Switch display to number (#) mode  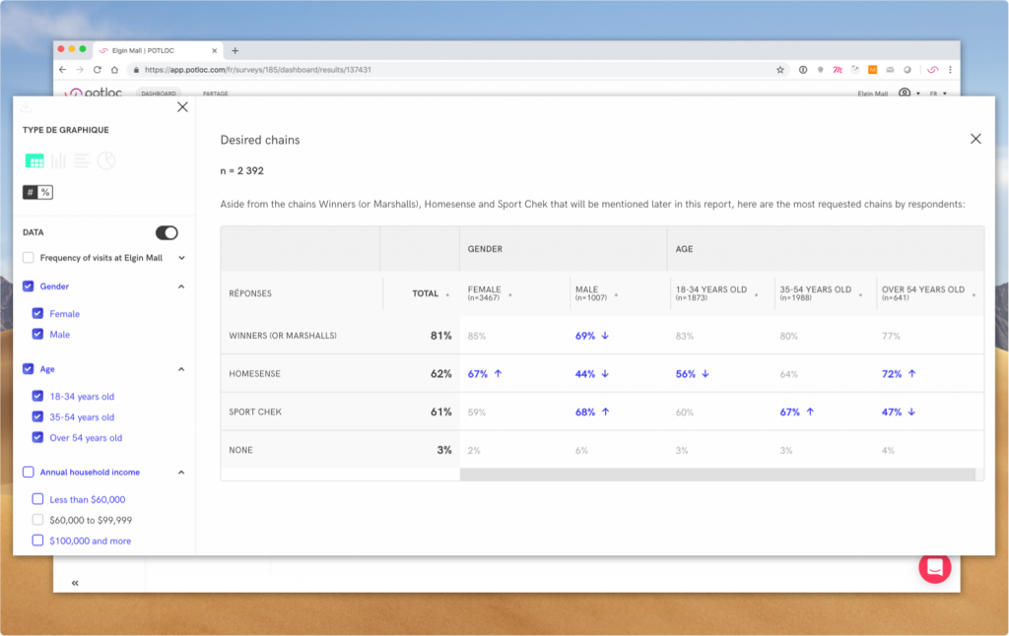click(x=31, y=192)
